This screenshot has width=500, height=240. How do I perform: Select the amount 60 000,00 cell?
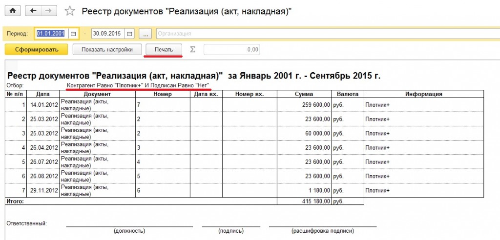coord(304,133)
